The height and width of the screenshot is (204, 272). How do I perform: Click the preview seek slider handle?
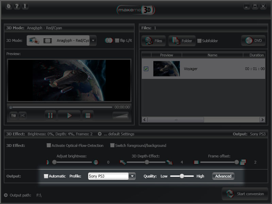coord(11,107)
